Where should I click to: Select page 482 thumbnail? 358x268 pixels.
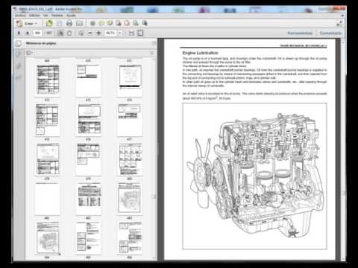click(89, 238)
